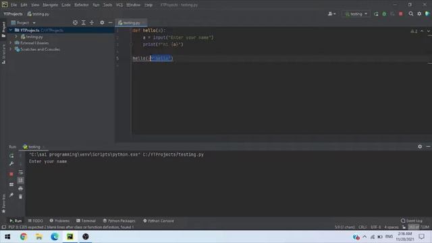Open the Tools menu
The height and width of the screenshot is (243, 432).
[x=108, y=5]
